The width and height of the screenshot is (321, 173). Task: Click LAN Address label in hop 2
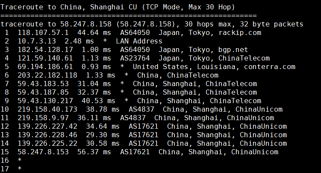click(139, 41)
